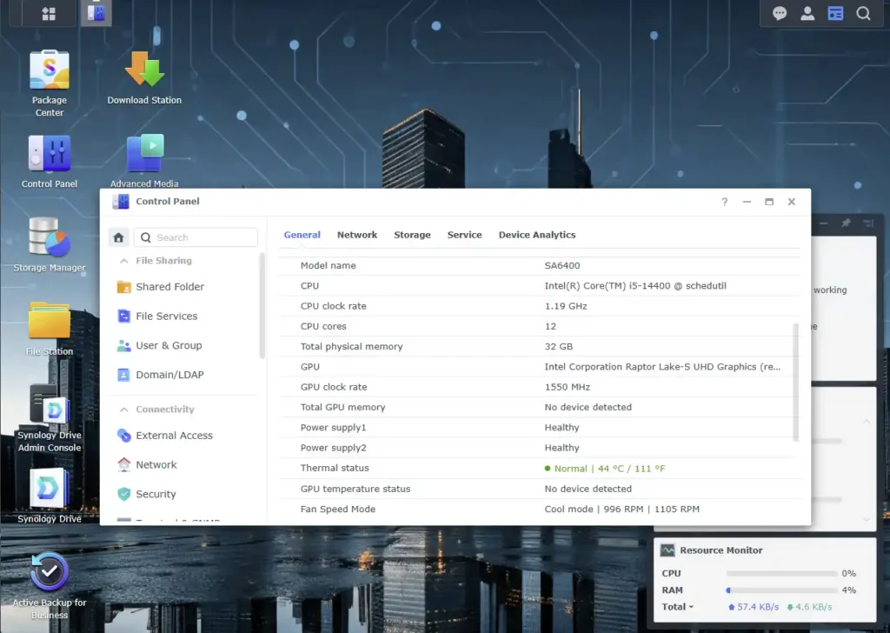Open the Storage Manager desktop icon
This screenshot has width=890, height=633.
50,239
